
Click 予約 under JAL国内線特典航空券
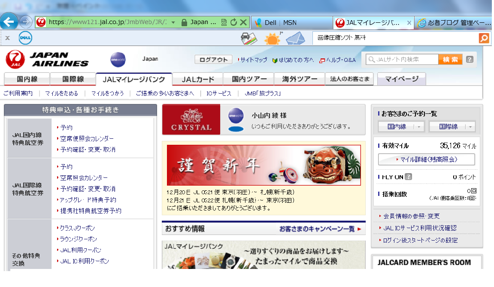pyautogui.click(x=66, y=128)
